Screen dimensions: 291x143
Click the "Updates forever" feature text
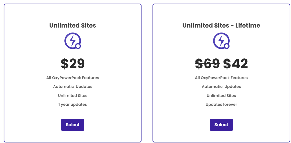point(221,104)
